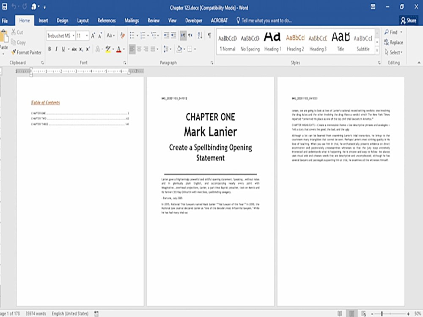
Task: Decrease the paragraph indent
Action: tap(166, 36)
